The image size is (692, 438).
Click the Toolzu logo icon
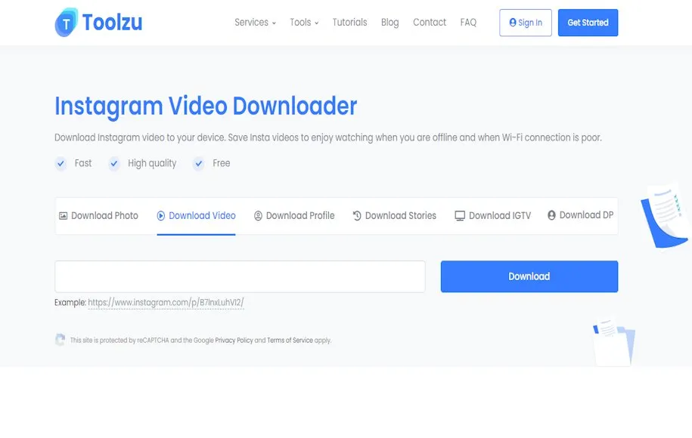pos(67,23)
